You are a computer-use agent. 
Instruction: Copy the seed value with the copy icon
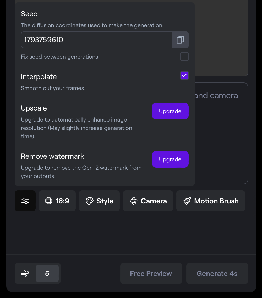pos(180,40)
